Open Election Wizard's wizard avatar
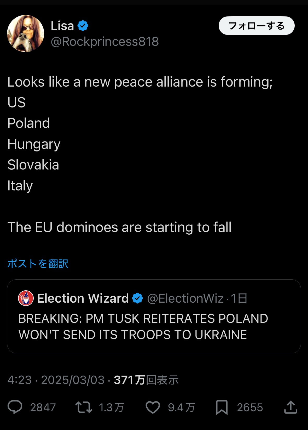The height and width of the screenshot is (430, 308). [x=26, y=298]
